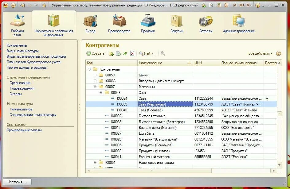Open the Продажи section
This screenshot has height=189, width=290.
point(148,24)
